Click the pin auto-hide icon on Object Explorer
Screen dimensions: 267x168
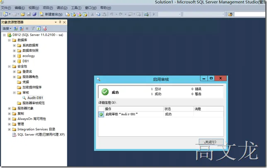[x=60, y=22]
